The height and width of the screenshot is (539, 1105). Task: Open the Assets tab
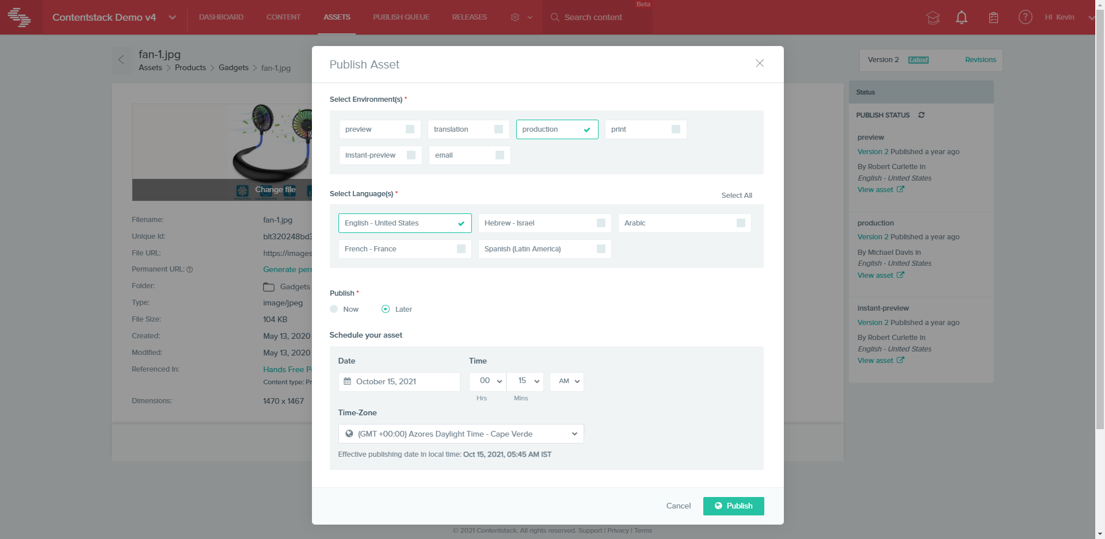337,17
